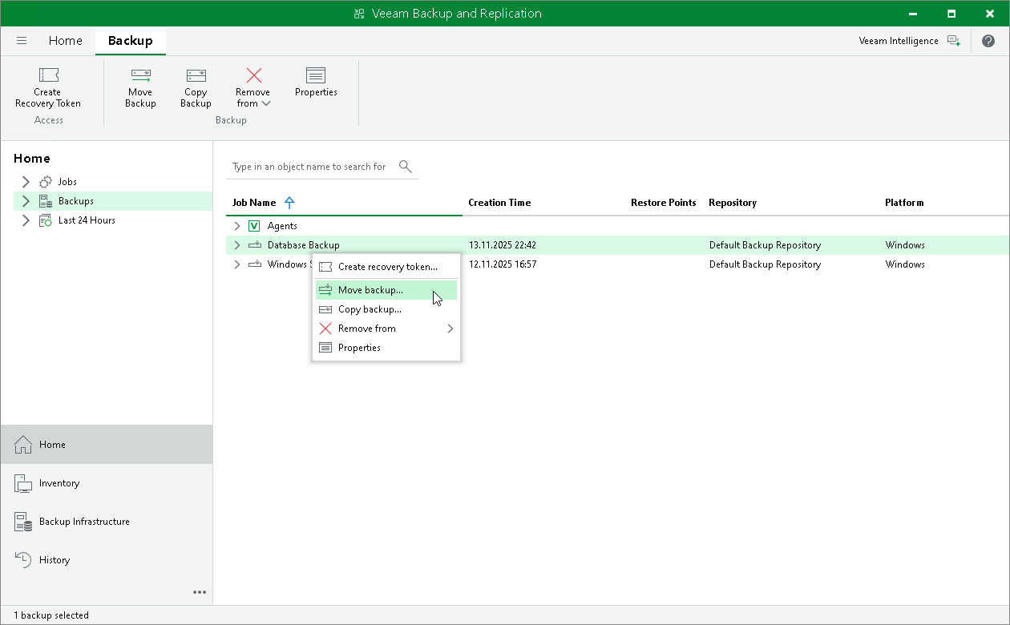Screen dimensions: 1010x625
Task: Click the Create Recovery Token ribbon icon
Action: click(x=49, y=75)
